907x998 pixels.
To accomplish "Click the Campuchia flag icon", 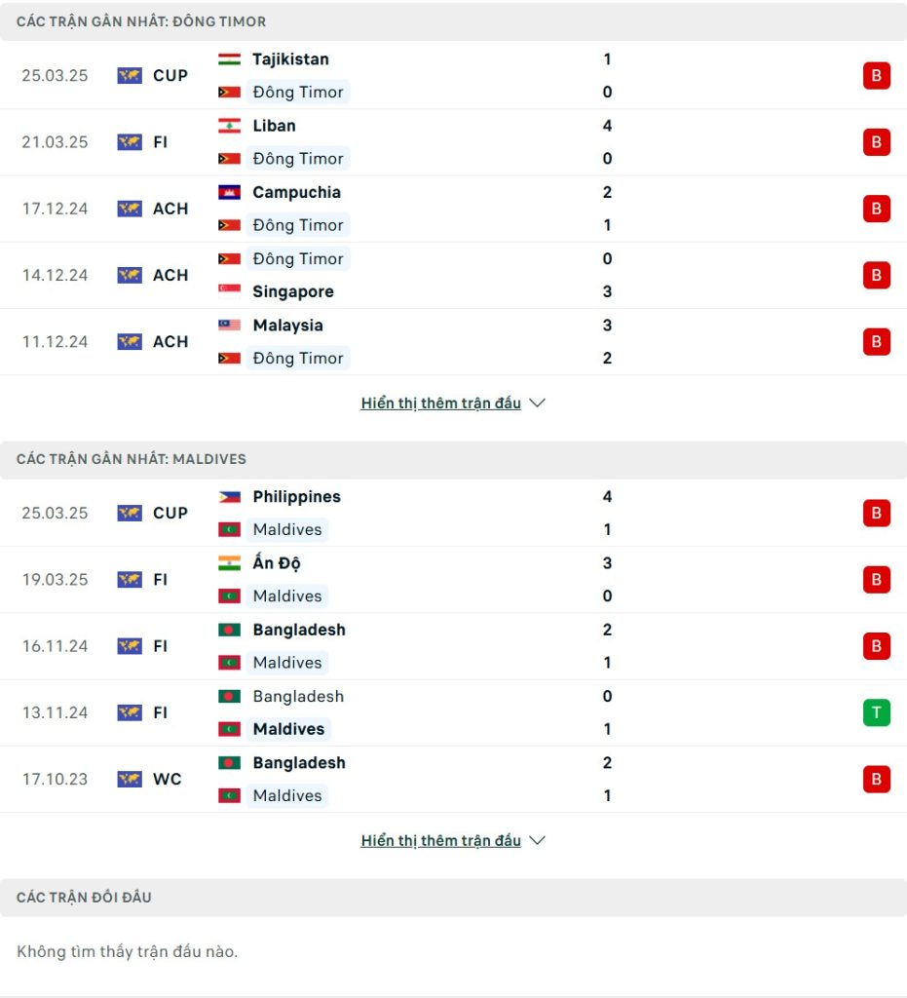I will (x=229, y=192).
